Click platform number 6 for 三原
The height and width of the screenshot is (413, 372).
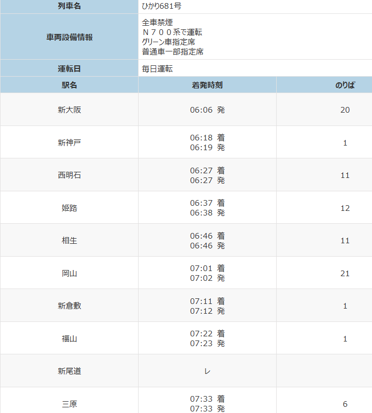point(345,404)
